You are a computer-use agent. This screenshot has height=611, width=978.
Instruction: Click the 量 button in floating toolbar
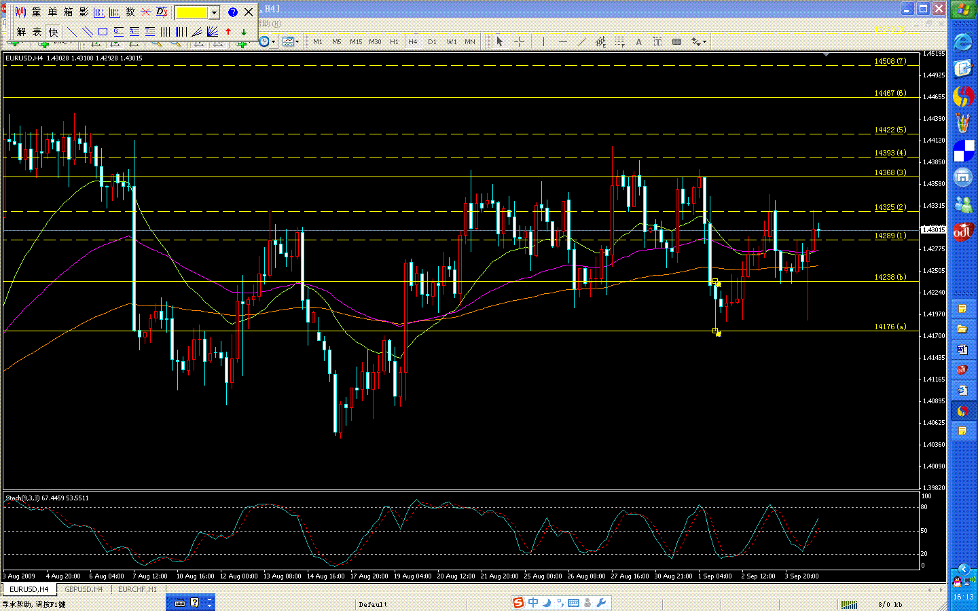pos(37,12)
